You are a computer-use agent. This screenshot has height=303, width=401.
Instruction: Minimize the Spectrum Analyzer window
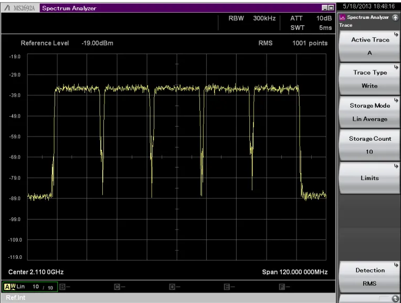[324, 8]
